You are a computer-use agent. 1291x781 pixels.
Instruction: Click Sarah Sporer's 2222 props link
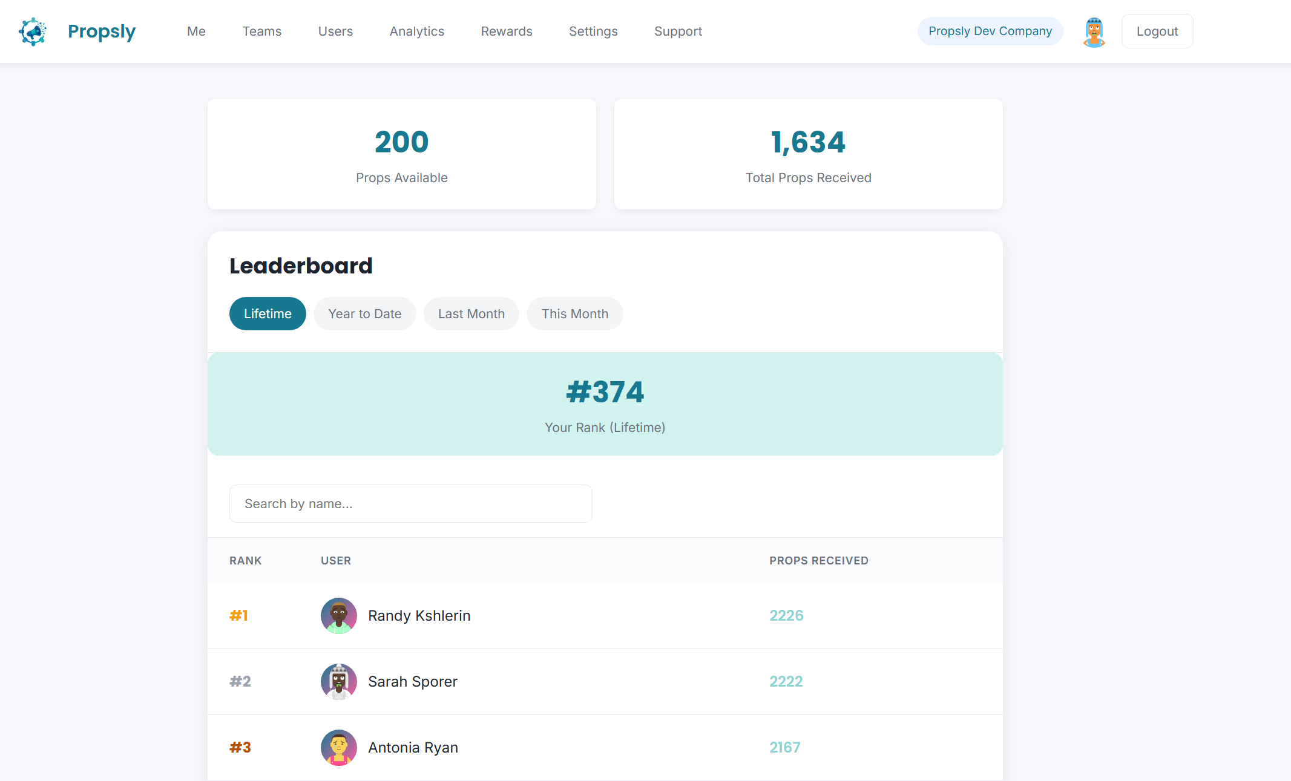click(786, 681)
